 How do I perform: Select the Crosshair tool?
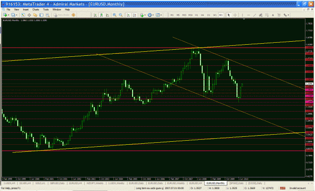point(235,15)
